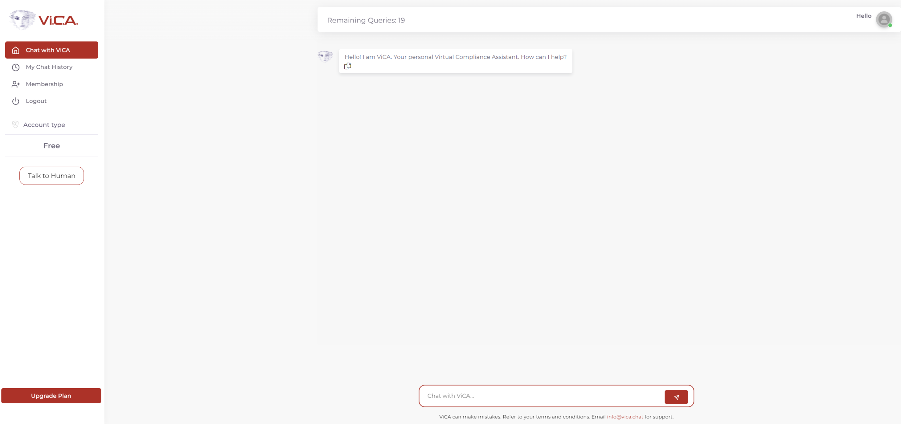Copy the ViCA greeting message
Screen dimensions: 901x424
click(347, 66)
